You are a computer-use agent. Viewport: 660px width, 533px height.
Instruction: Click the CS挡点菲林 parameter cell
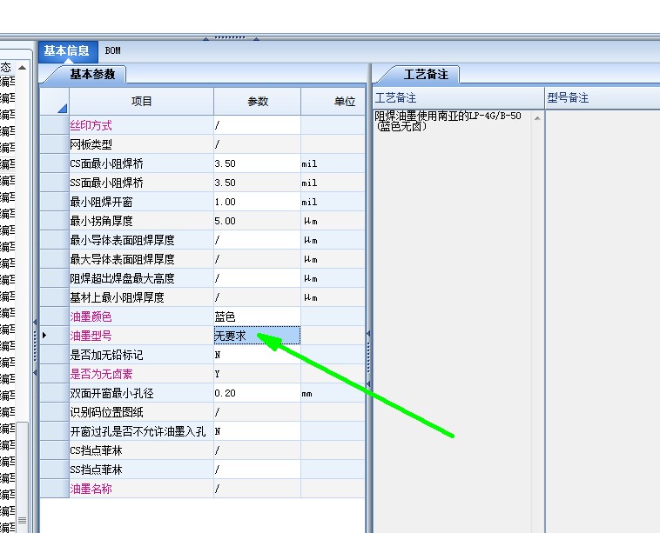tap(257, 450)
